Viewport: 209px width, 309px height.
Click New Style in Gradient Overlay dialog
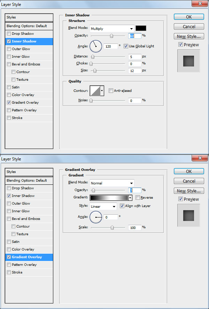[189, 191]
